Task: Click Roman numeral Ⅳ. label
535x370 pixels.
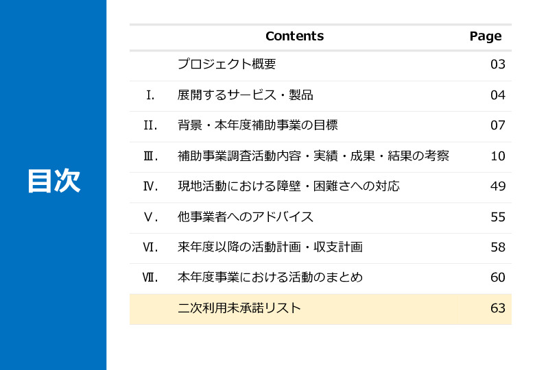Action: pyautogui.click(x=150, y=186)
